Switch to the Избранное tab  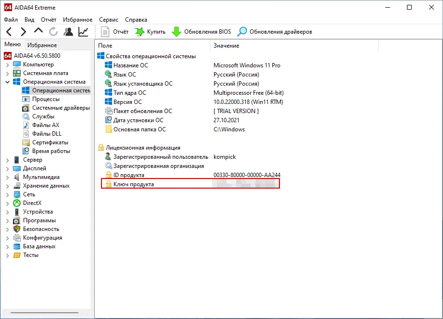point(42,45)
